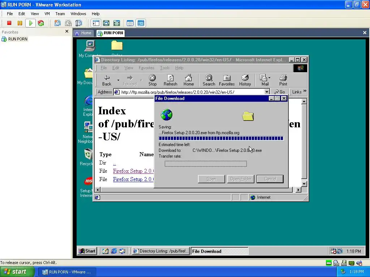Click the CD-ROM device icon in VMware status bar
Viewport: 370px width, 277px height.
tap(336, 263)
